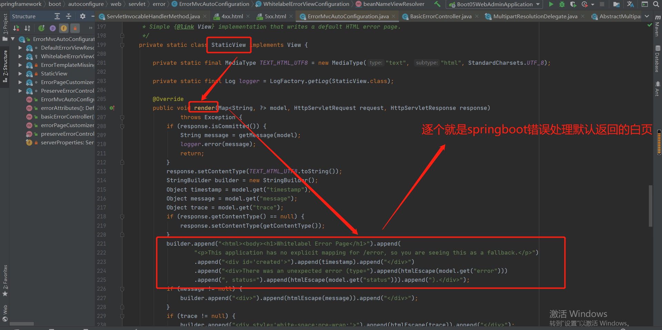662x330 pixels.
Task: Select serverProperties field in Structure
Action: 60,142
